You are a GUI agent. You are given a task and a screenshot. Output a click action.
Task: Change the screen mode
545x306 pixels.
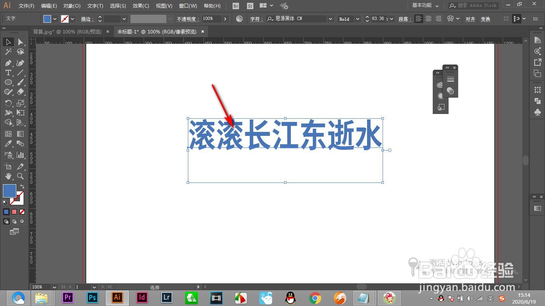click(x=14, y=231)
